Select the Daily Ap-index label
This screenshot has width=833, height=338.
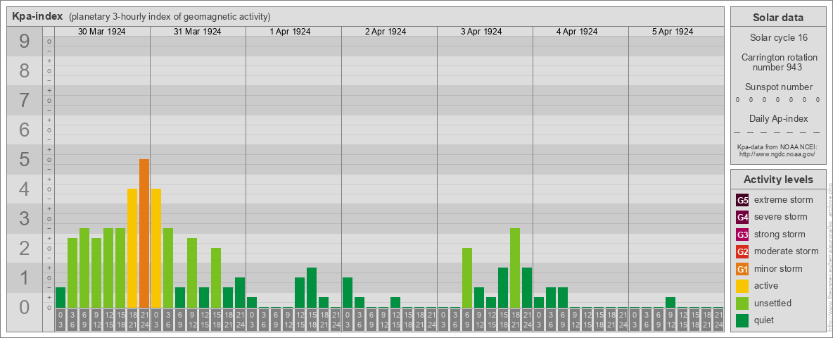coord(778,118)
